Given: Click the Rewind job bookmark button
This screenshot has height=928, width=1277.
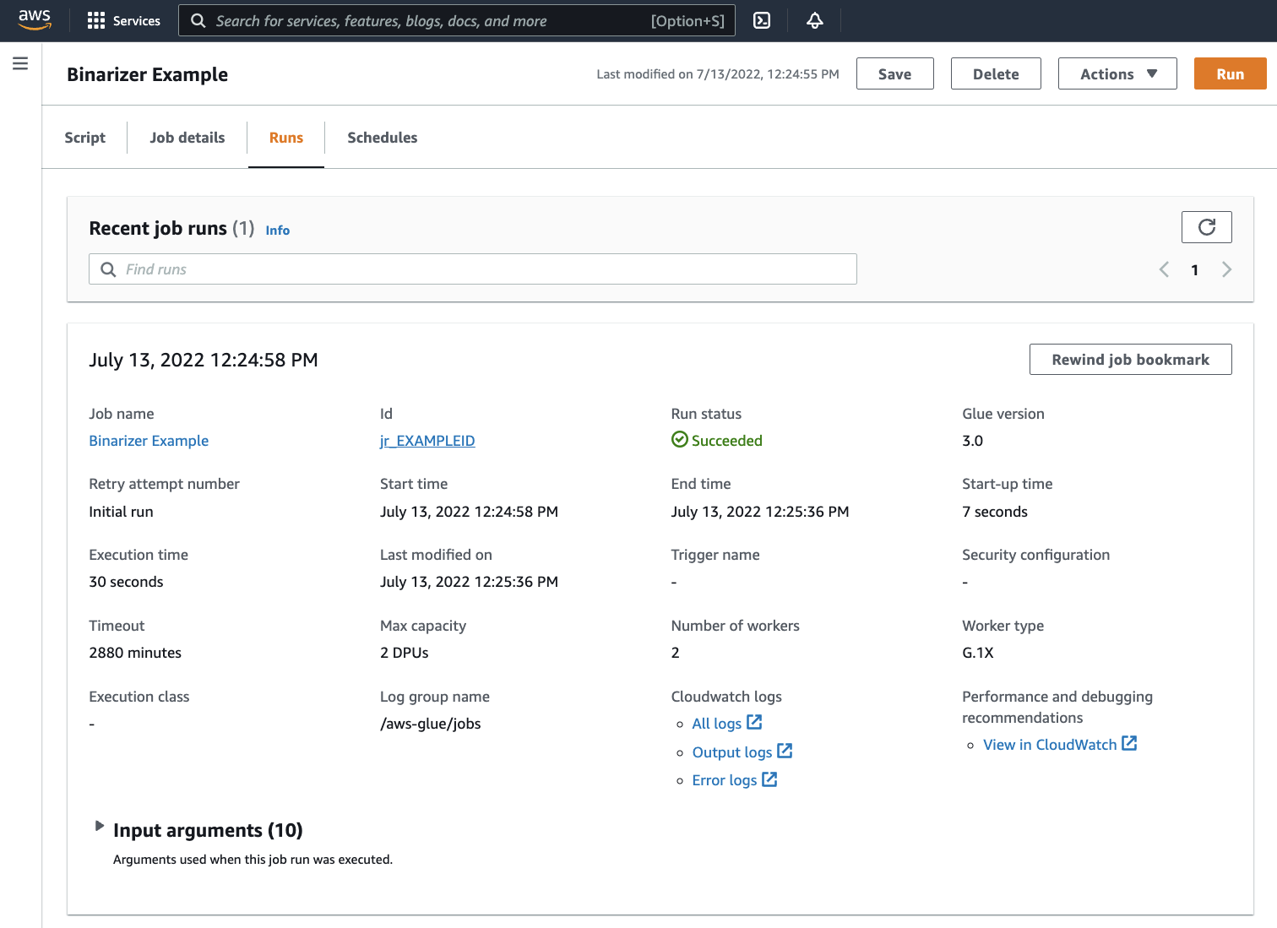Looking at the screenshot, I should coord(1130,360).
